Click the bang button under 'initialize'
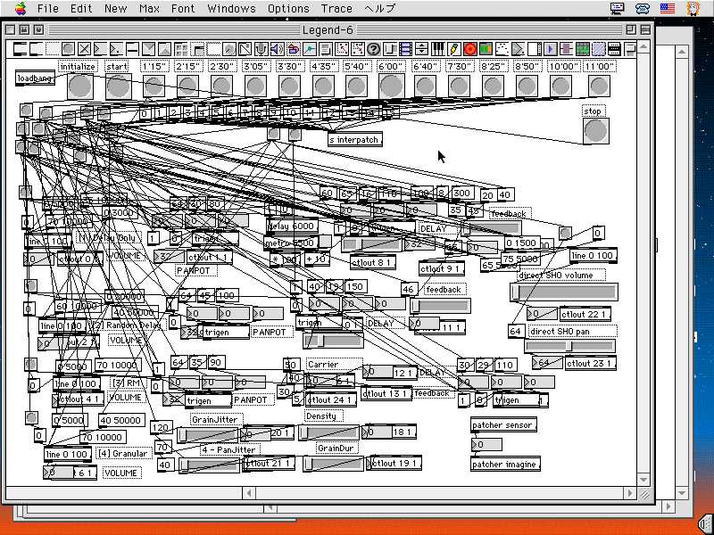The width and height of the screenshot is (714, 535). (79, 86)
